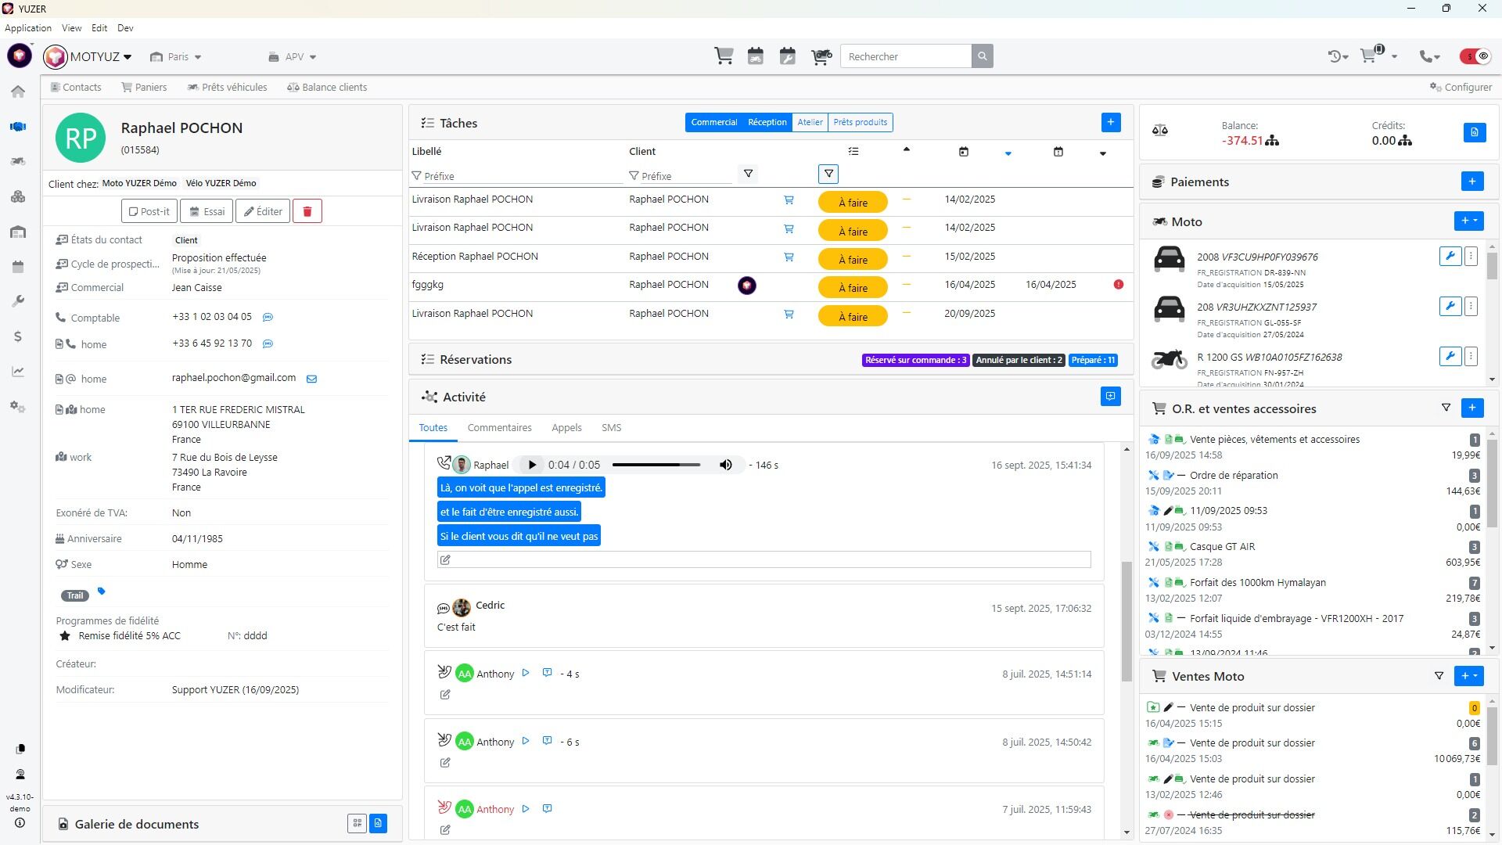Open the Dev menu
The image size is (1502, 845).
pyautogui.click(x=125, y=28)
